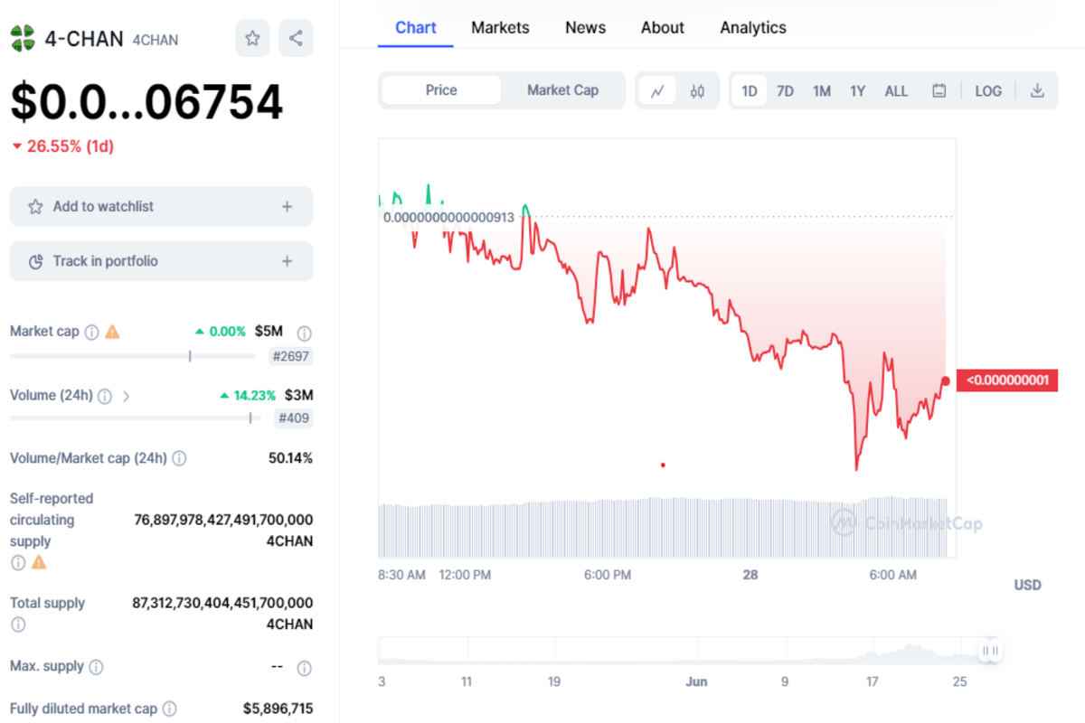Click info icon next to Market cap label
Screen dimensions: 1085x723
[91, 332]
